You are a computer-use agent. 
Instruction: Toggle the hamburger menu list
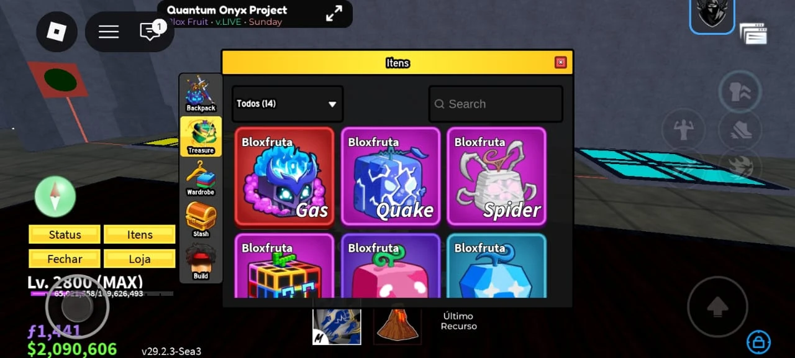[x=109, y=32]
